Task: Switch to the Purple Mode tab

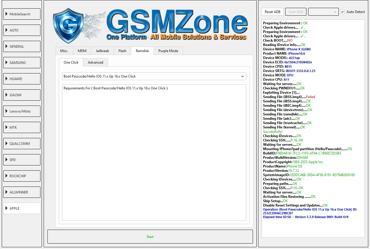Action: [168, 51]
